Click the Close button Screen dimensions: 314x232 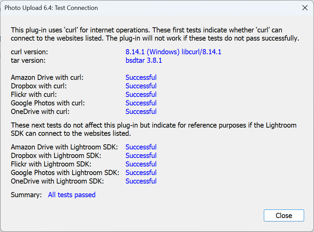coord(284,216)
